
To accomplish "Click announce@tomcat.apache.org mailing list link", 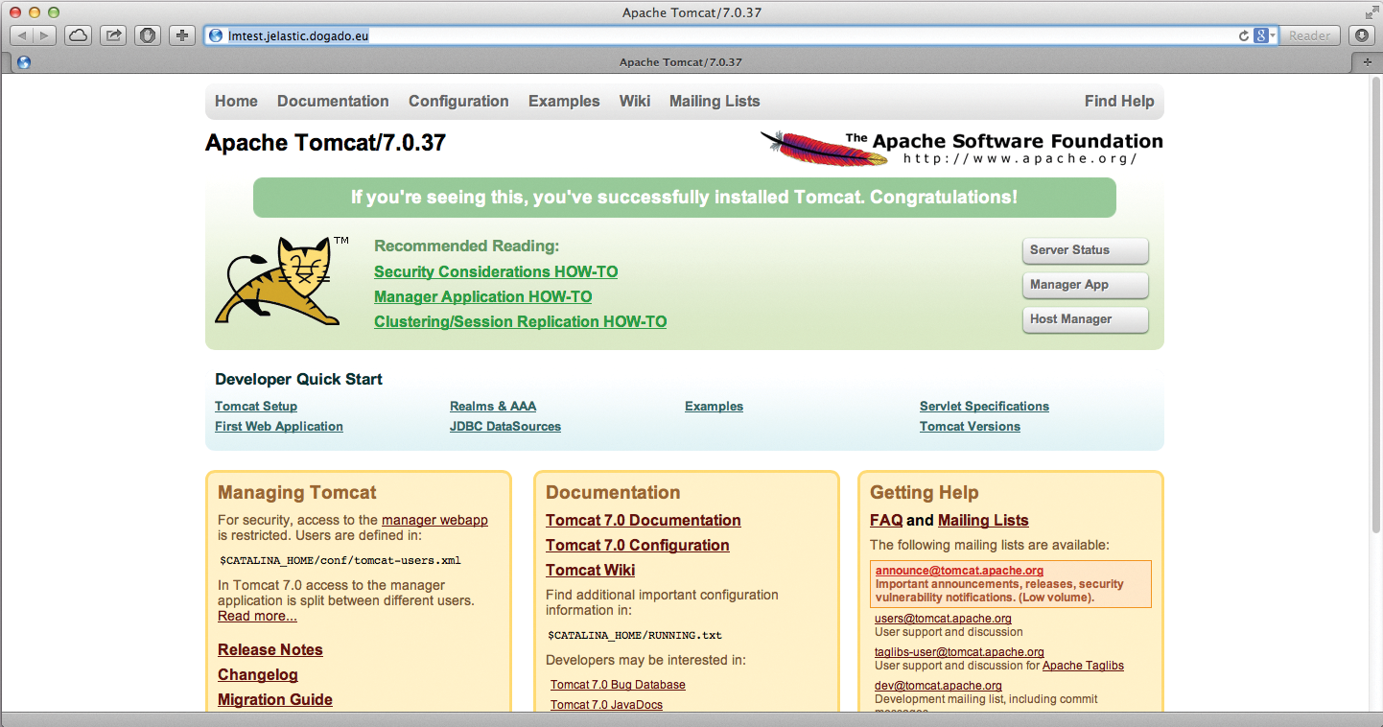I will coord(959,571).
